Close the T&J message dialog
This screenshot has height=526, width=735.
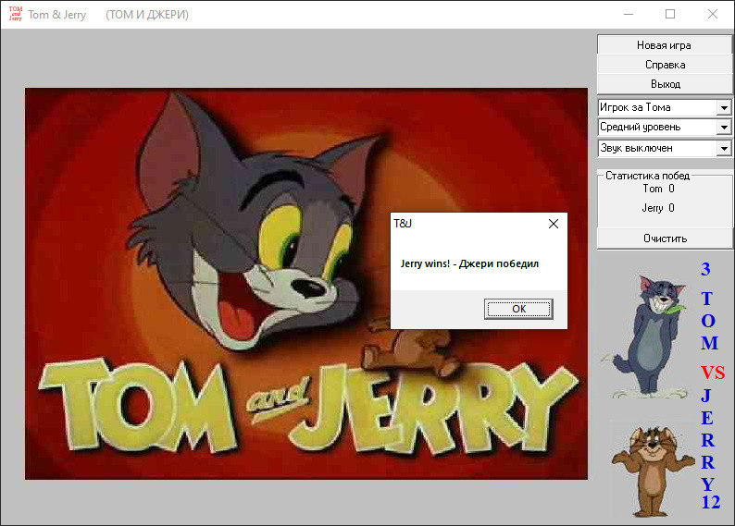[x=554, y=224]
